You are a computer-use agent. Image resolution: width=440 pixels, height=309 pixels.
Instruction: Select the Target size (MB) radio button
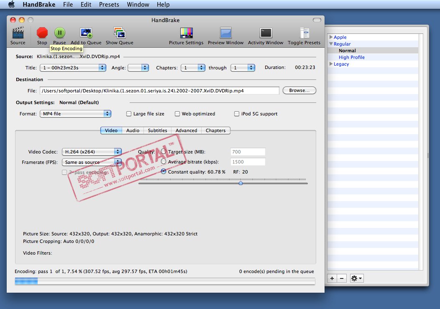tap(164, 151)
